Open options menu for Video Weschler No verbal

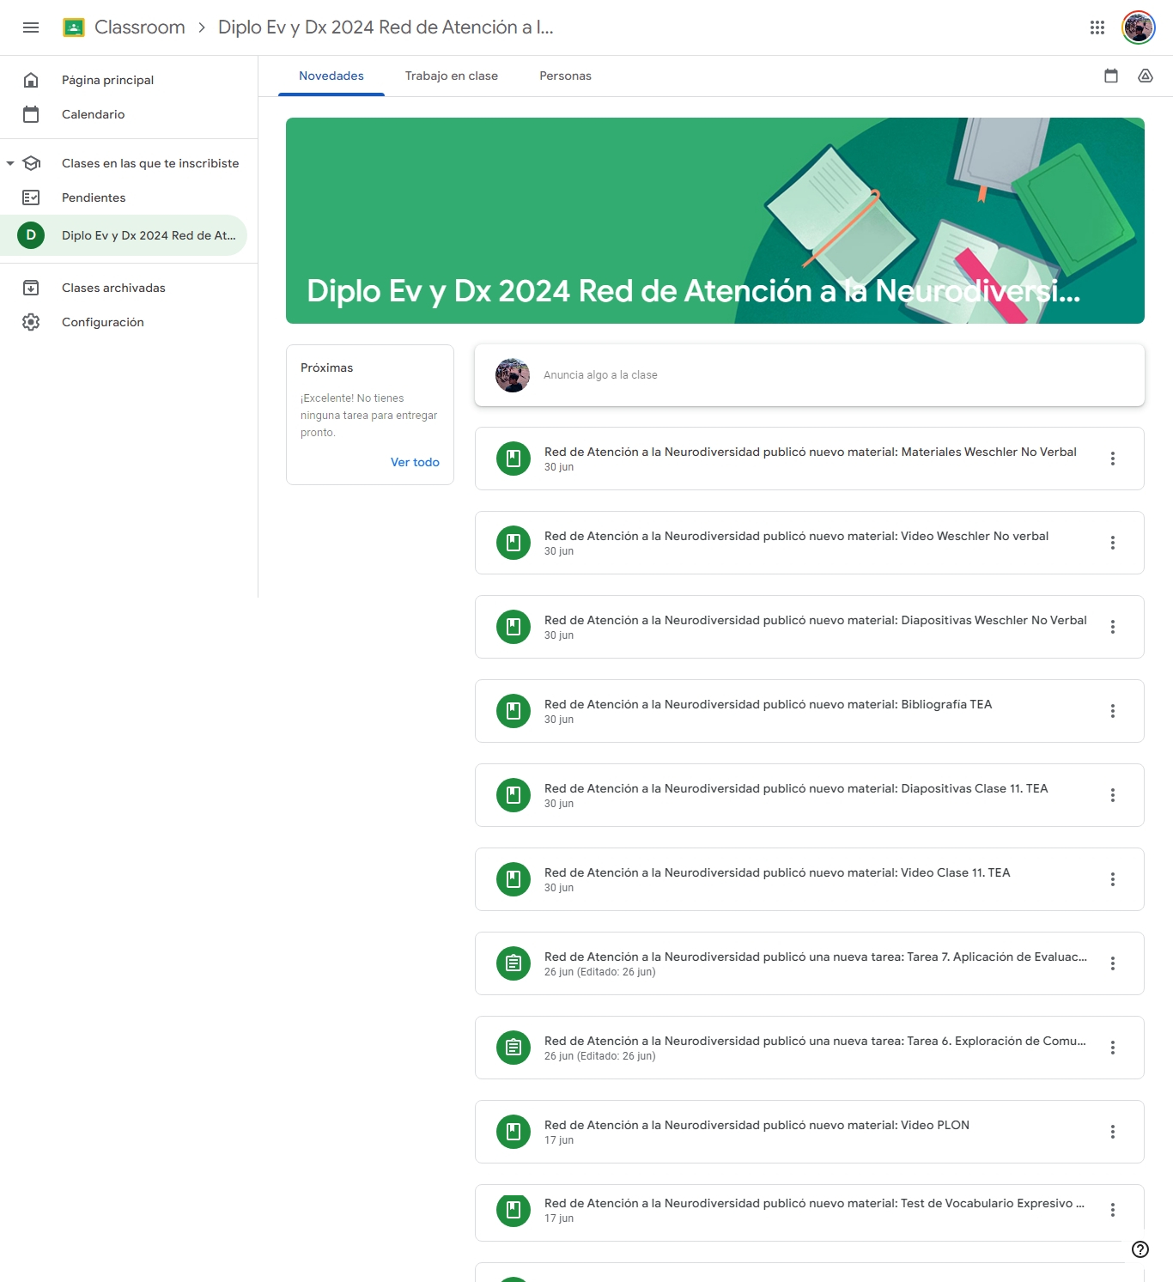tap(1113, 543)
